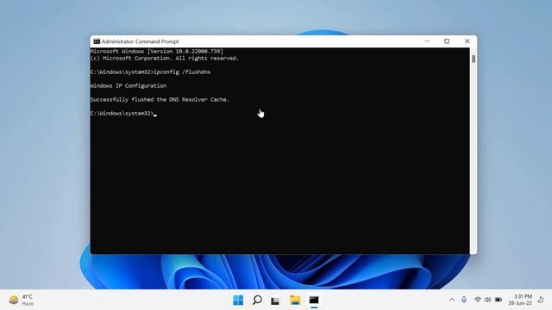Click the Command Prompt vertical scrollbar thumb
Viewport: 552px width, 310px height.
[x=474, y=59]
